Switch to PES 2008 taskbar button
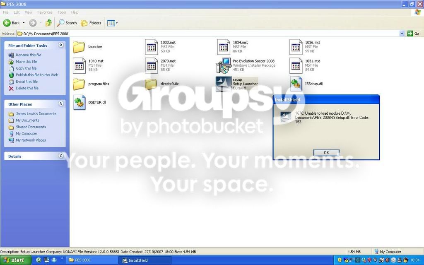 click(92, 260)
